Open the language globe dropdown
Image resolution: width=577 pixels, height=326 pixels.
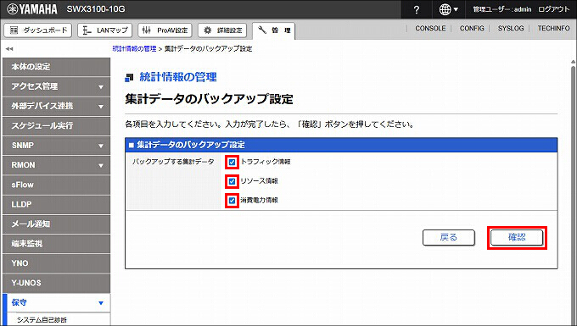pyautogui.click(x=449, y=10)
